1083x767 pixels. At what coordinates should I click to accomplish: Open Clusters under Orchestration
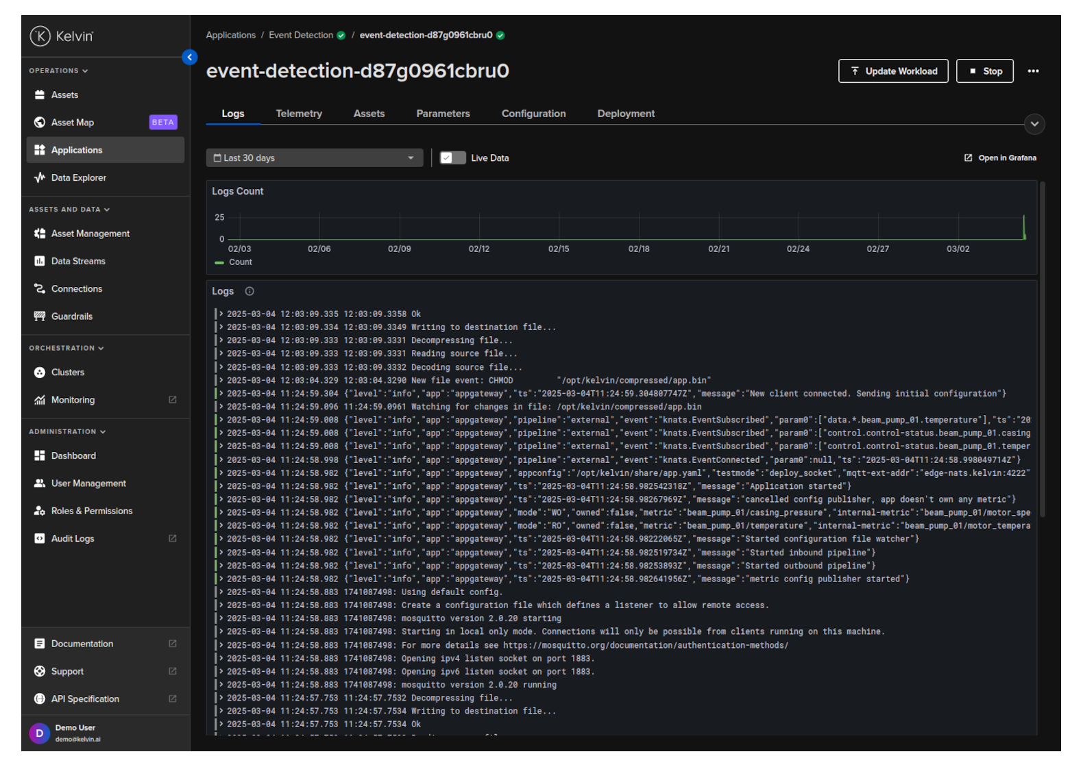67,373
